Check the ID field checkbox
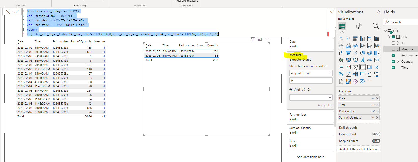The width and height of the screenshot is (418, 162). [x=393, y=43]
